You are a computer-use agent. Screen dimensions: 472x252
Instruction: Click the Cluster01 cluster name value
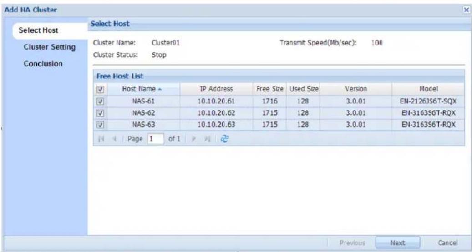(166, 43)
